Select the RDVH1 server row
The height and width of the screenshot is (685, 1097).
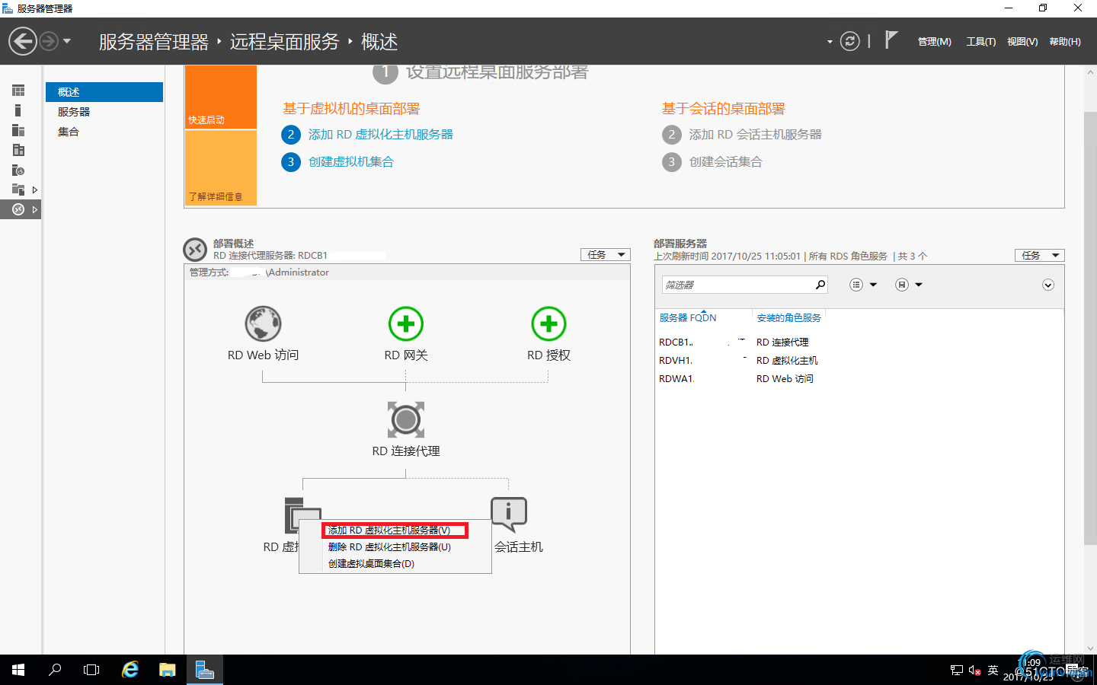(859, 361)
